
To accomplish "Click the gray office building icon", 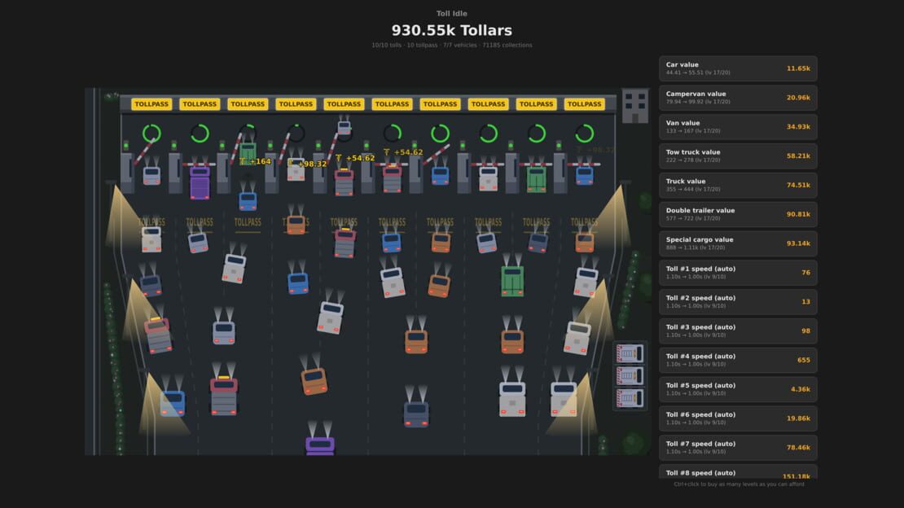I will pyautogui.click(x=634, y=107).
